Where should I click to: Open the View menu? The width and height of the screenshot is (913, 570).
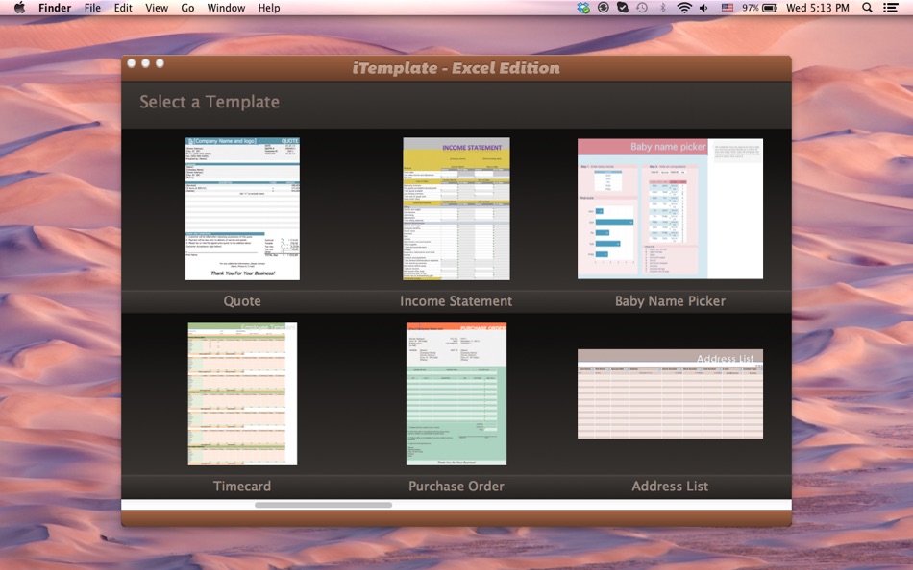[157, 8]
